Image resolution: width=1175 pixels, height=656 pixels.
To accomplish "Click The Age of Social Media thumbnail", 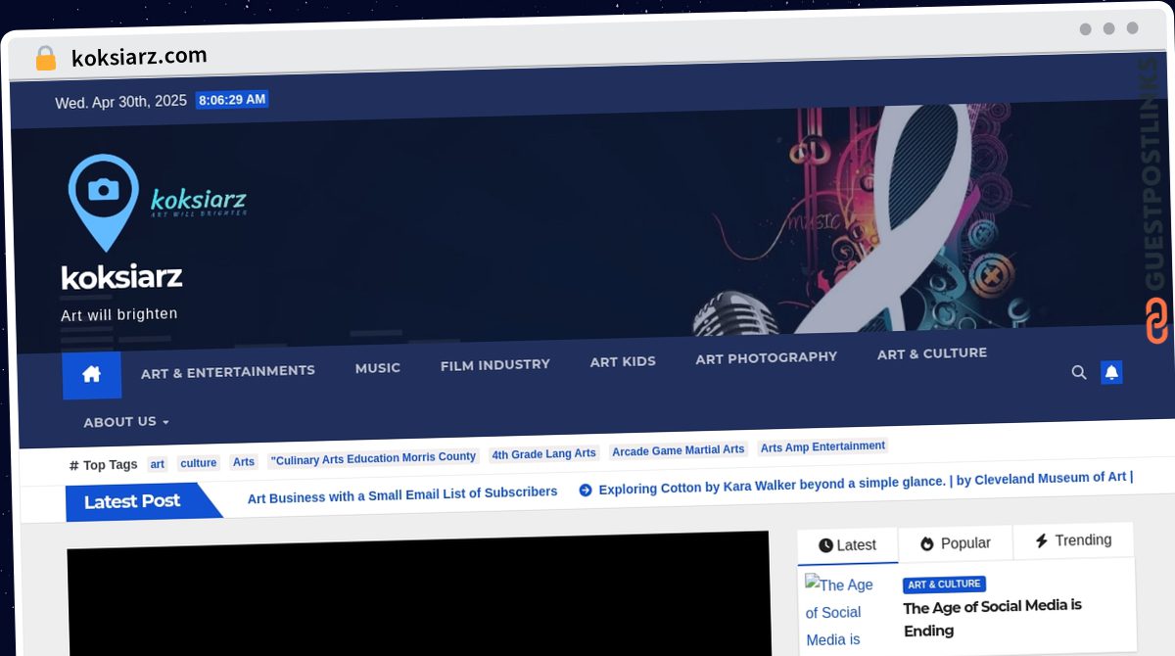I will (x=840, y=612).
